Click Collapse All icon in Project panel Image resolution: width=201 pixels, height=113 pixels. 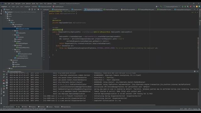pyautogui.click(x=35, y=9)
